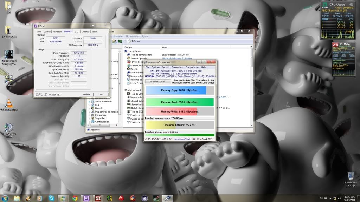The width and height of the screenshot is (360, 202).
Task: Click the Informe button in Everest toolbar
Action: coord(134,41)
